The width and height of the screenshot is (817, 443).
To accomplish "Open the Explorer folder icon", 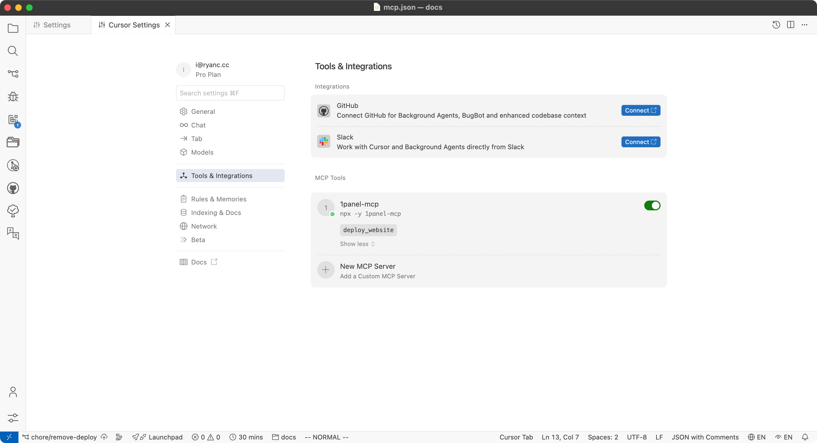I will point(13,28).
